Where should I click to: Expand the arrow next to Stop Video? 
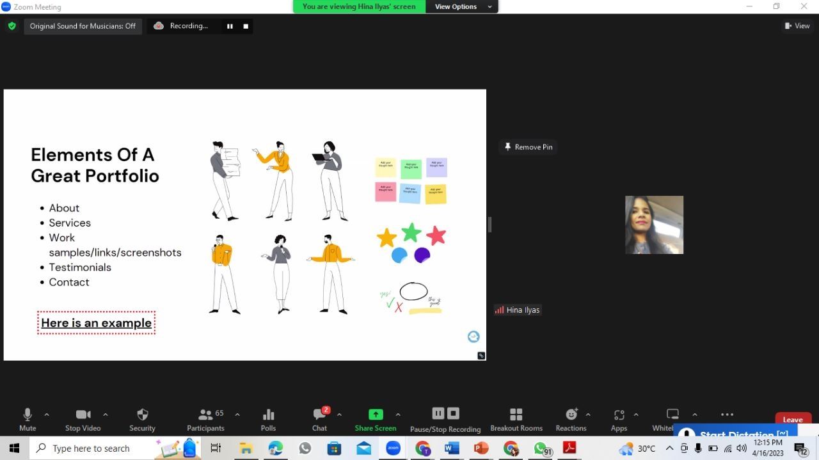coord(106,415)
